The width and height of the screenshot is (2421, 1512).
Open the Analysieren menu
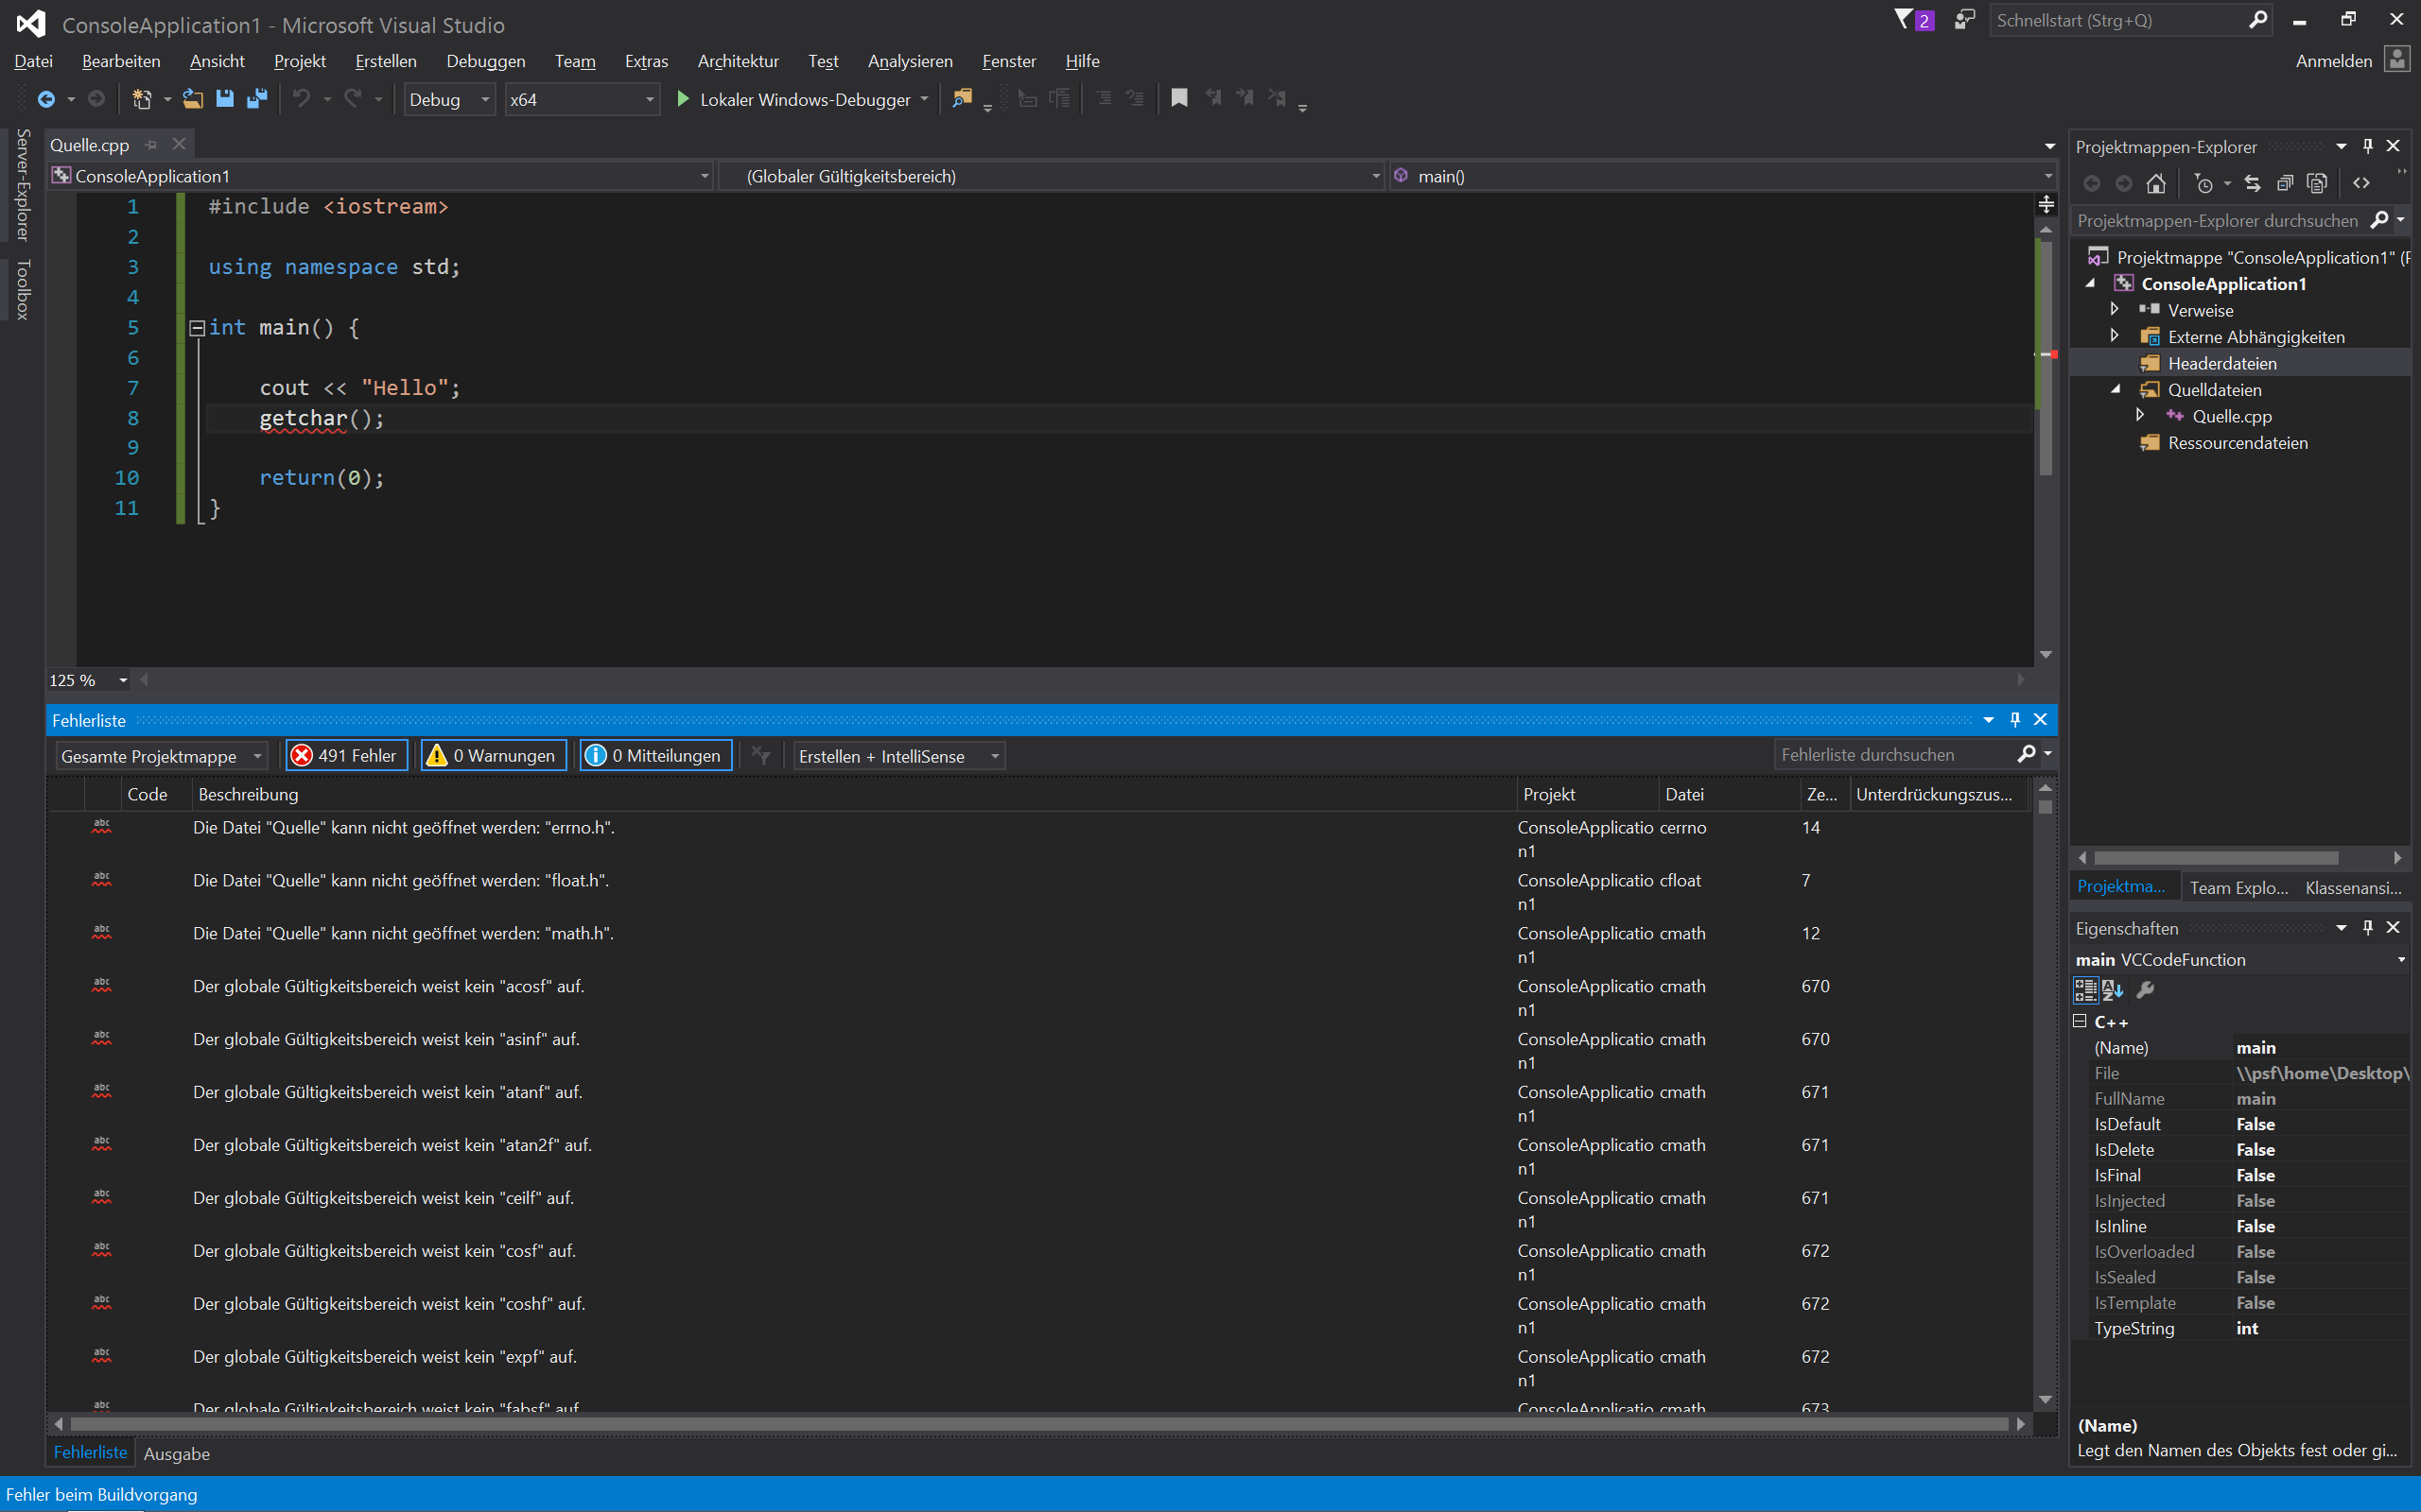(910, 61)
